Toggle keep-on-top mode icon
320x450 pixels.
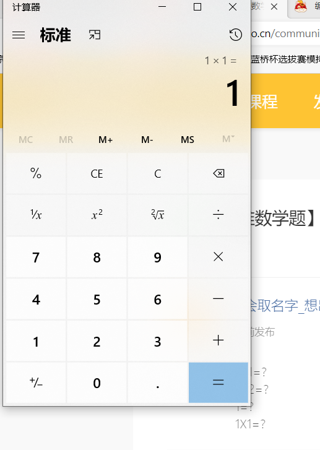tap(95, 35)
